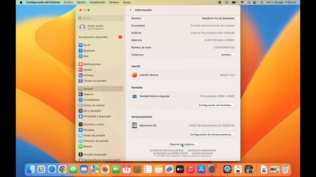Click Pantalla Retina integrada row
This screenshot has width=316, height=177.
[x=183, y=96]
